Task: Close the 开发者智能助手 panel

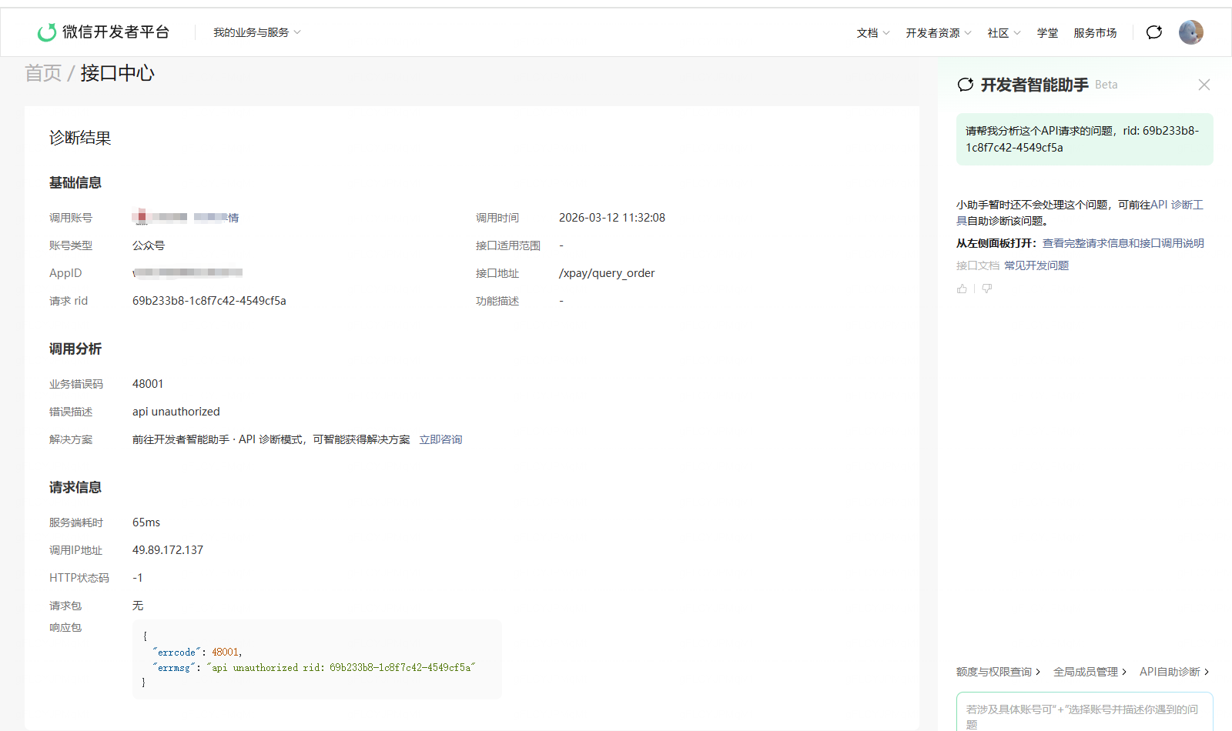Action: (x=1204, y=85)
